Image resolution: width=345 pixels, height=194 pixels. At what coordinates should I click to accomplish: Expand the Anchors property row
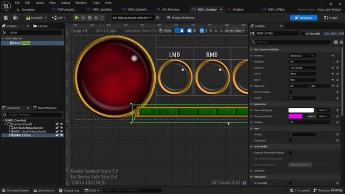(251, 56)
